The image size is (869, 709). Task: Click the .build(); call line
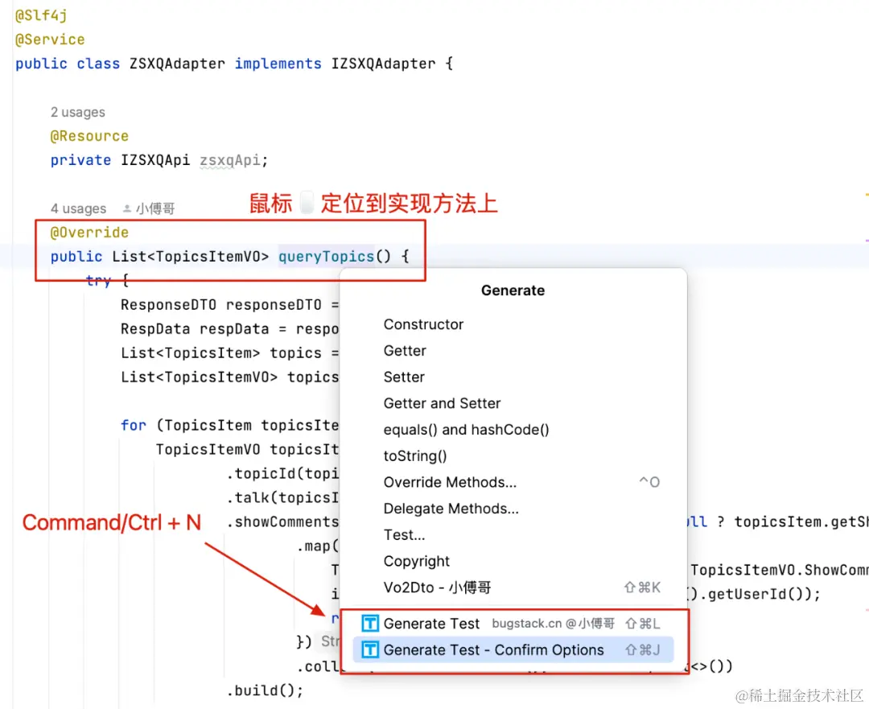click(265, 690)
